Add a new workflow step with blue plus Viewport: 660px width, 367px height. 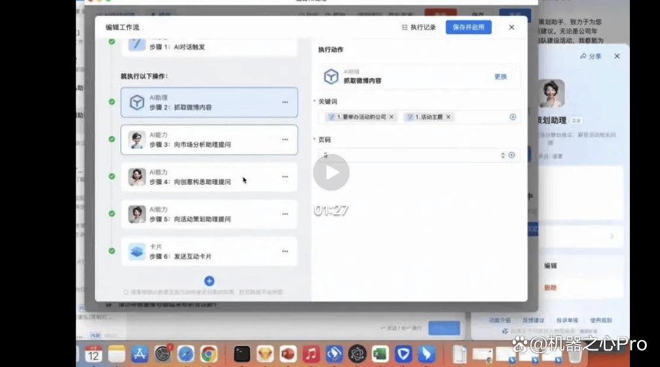[210, 280]
